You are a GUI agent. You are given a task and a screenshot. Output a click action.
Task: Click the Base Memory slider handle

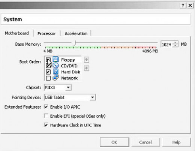[75, 43]
